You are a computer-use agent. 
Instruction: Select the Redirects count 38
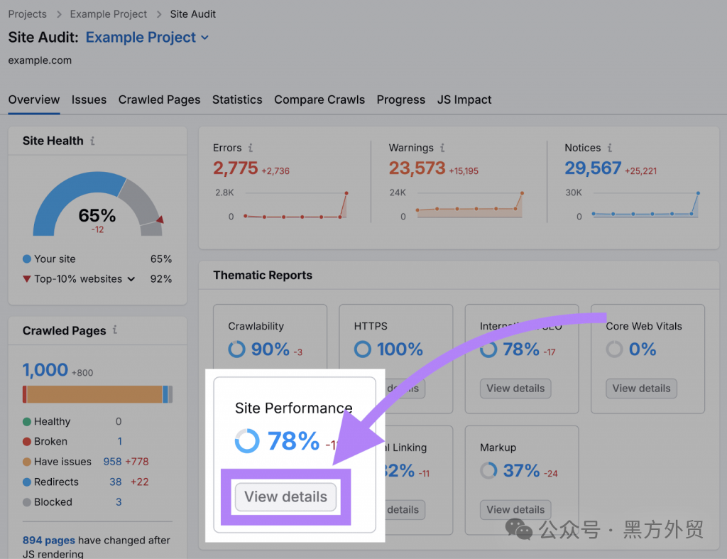click(116, 482)
